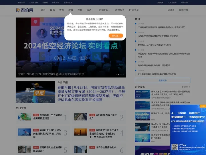Screen dimensions: 206x155
Task: Click thumbnail beside NavVis 推出 article
Action: click(142, 127)
